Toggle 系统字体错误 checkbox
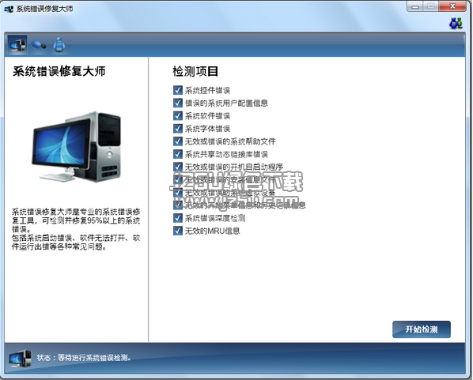Screen dimensions: 473x380 [178, 128]
